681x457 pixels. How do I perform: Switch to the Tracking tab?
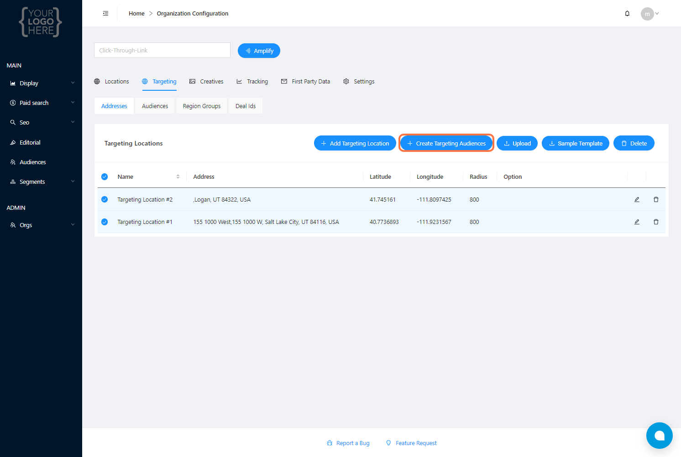click(x=252, y=82)
